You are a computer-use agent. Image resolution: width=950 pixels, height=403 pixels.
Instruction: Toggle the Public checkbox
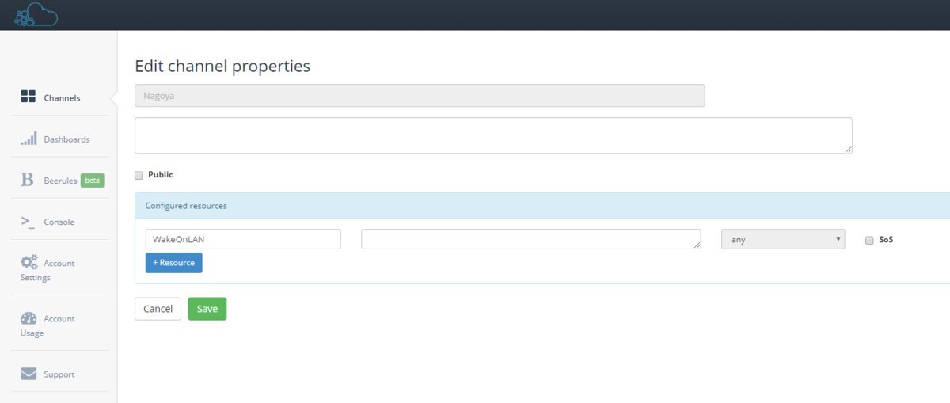(139, 175)
